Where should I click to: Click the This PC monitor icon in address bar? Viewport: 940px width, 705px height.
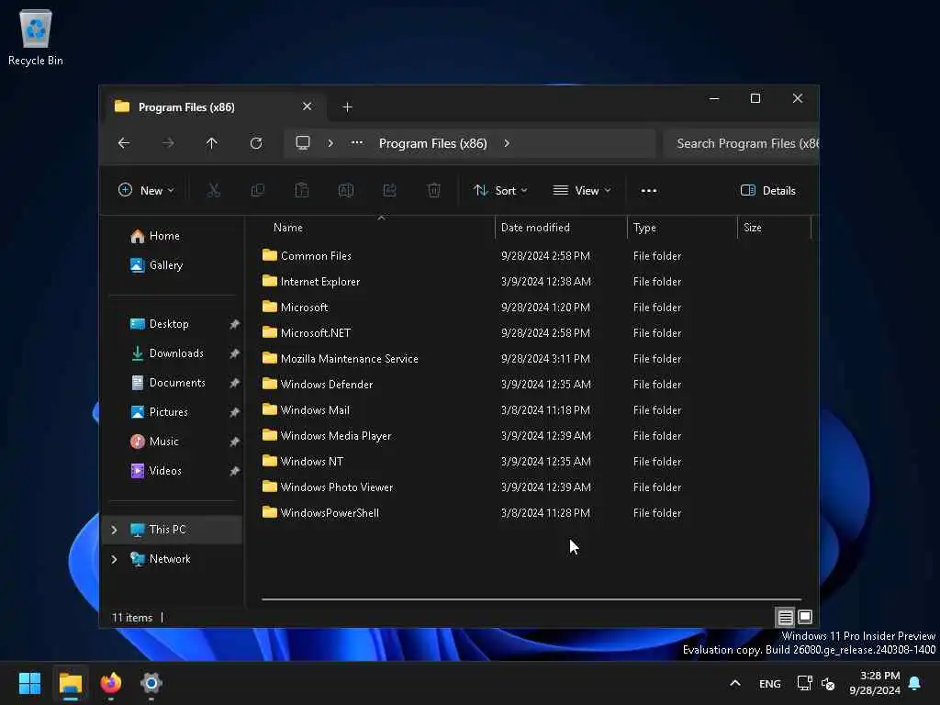303,142
